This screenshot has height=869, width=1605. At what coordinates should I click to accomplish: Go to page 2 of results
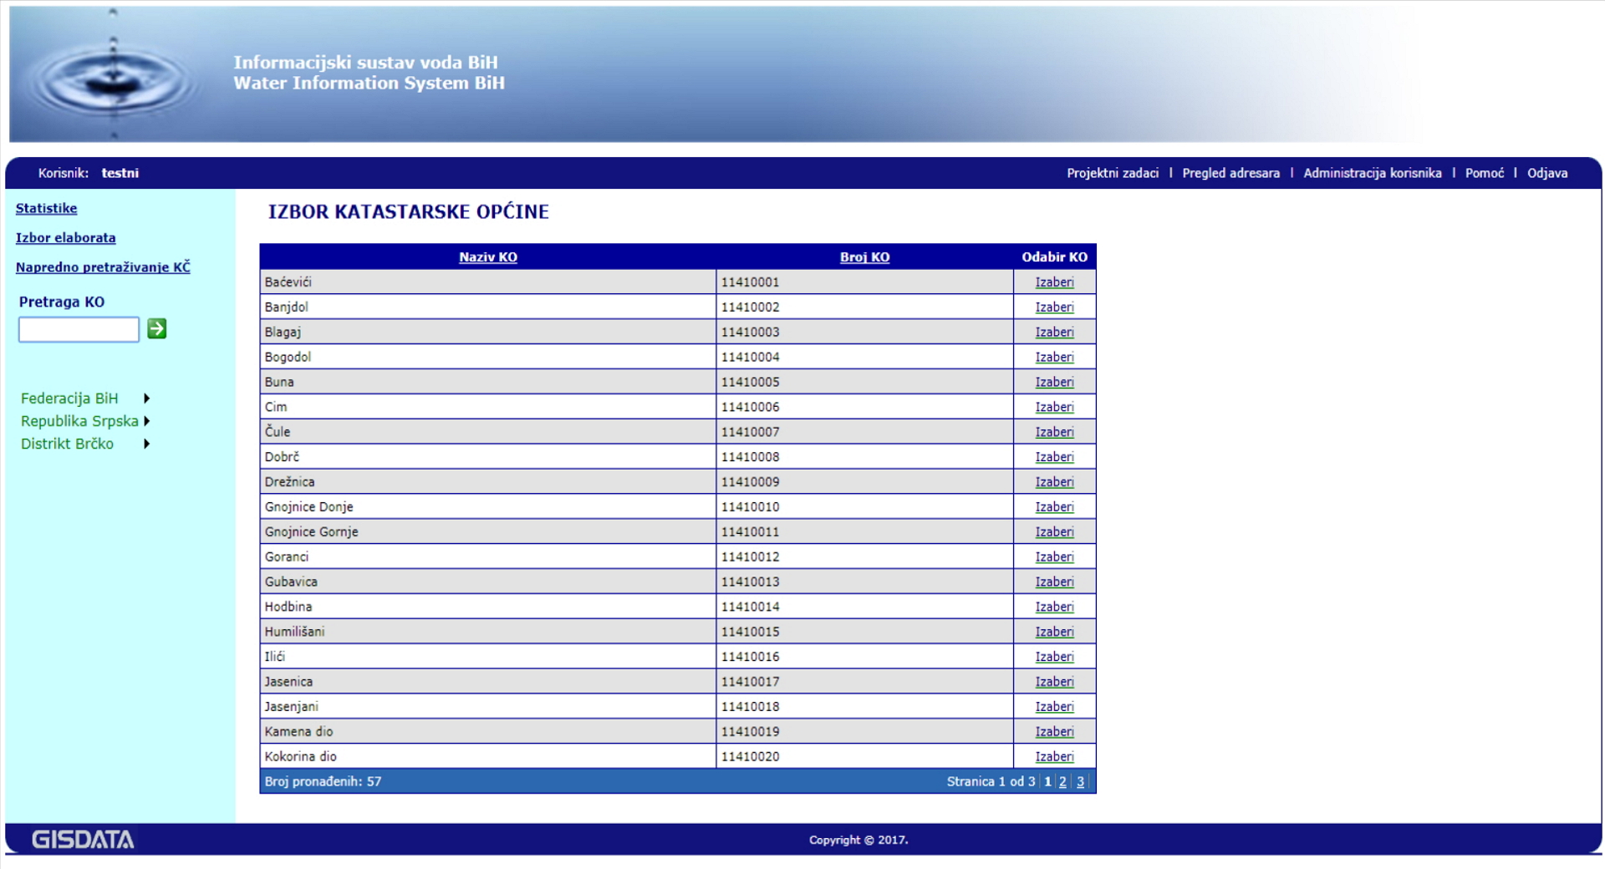[1062, 781]
